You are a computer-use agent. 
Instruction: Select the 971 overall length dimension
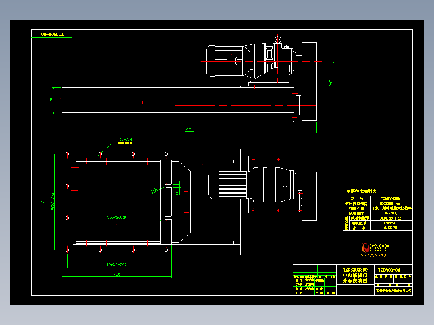pos(189,130)
